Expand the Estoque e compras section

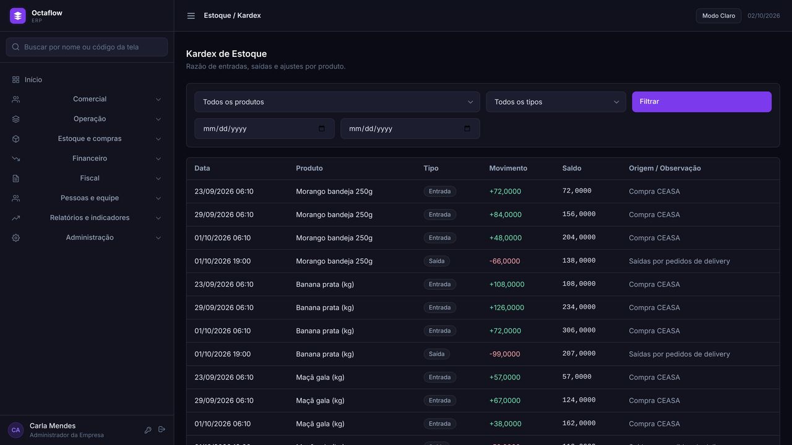coord(87,139)
